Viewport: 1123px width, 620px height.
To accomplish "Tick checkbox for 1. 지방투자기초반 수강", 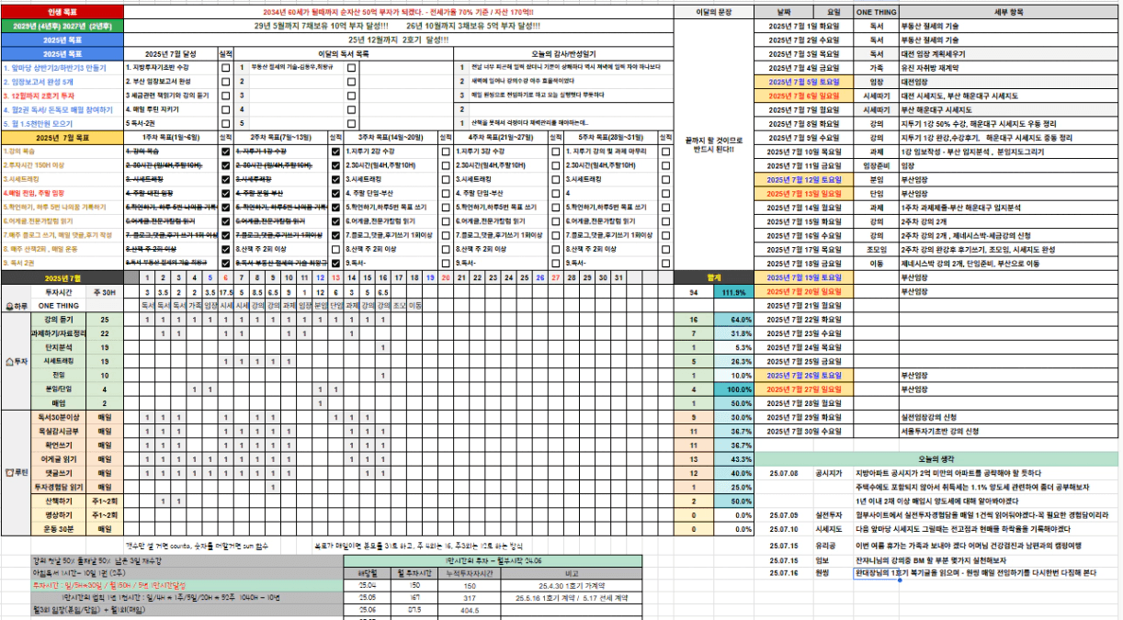I will pos(225,67).
